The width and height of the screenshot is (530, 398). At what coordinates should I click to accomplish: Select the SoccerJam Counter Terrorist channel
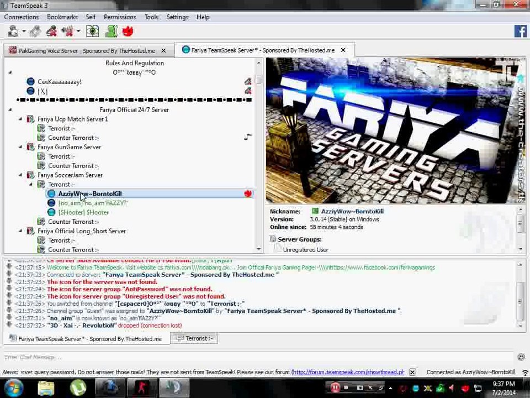(x=73, y=222)
